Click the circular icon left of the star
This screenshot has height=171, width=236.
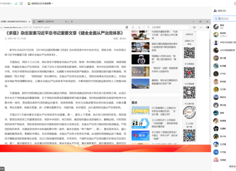(133, 27)
